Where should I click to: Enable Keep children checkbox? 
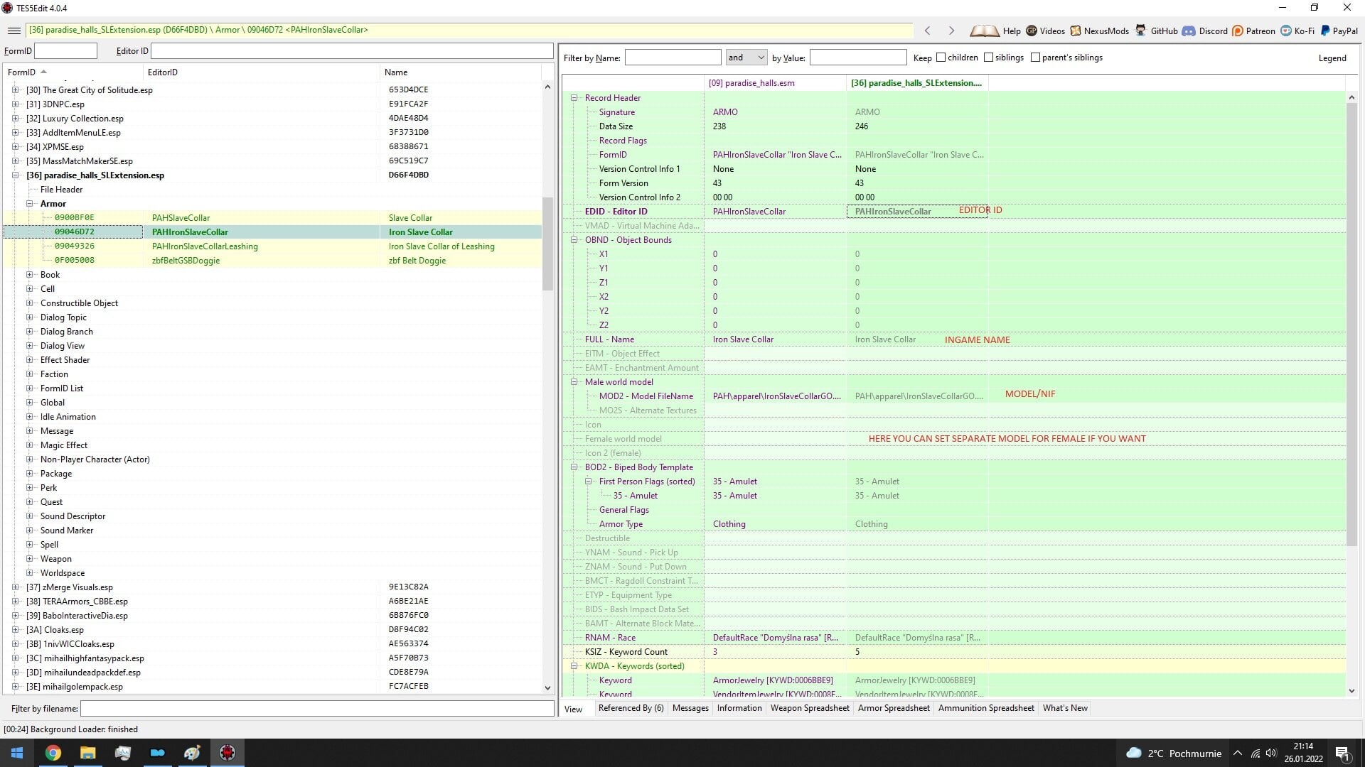[941, 58]
